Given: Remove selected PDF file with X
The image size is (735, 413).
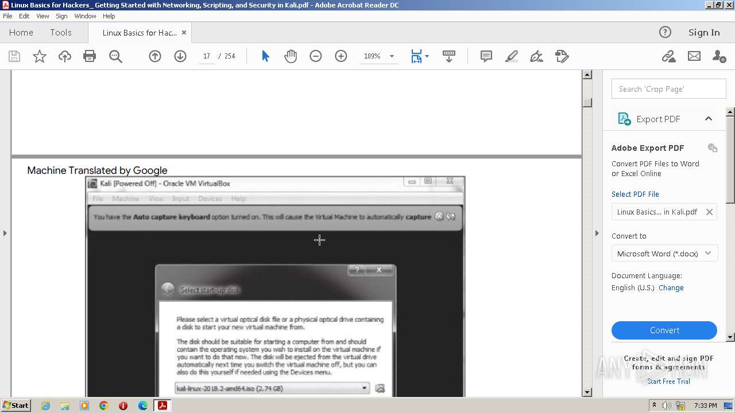Looking at the screenshot, I should point(709,212).
